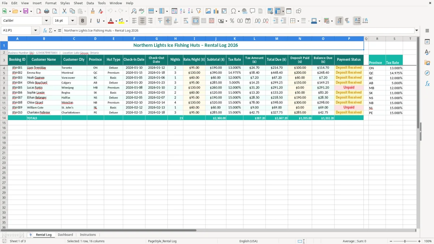Click the Sort Descending icon
The height and width of the screenshot is (244, 434).
(191, 11)
